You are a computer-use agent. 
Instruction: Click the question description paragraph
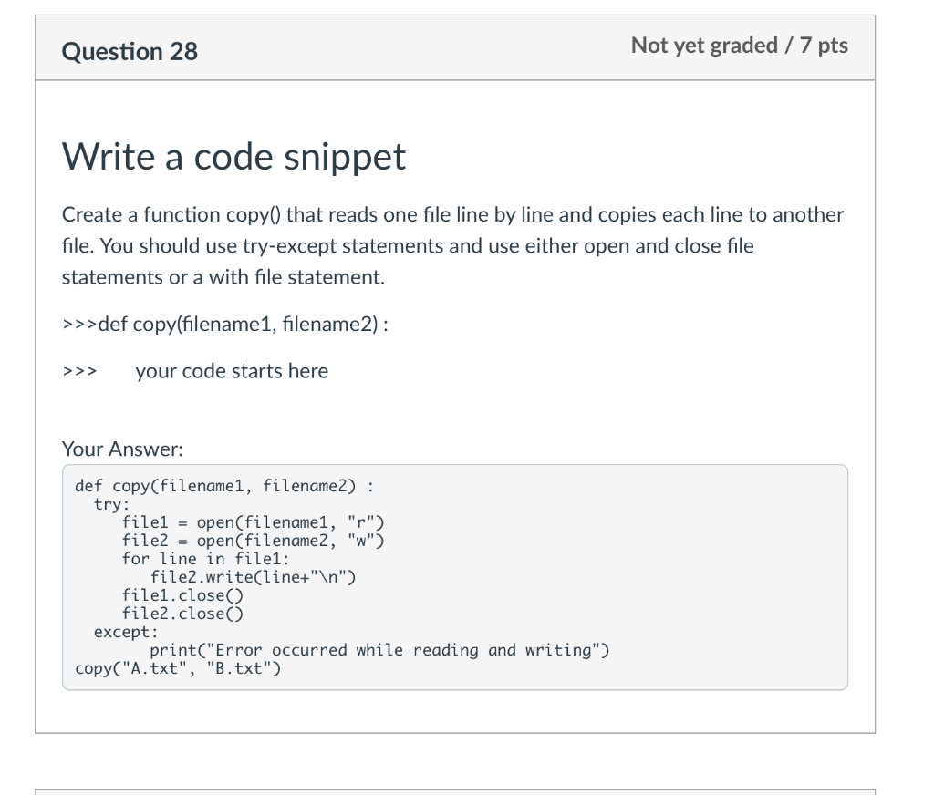coord(452,245)
